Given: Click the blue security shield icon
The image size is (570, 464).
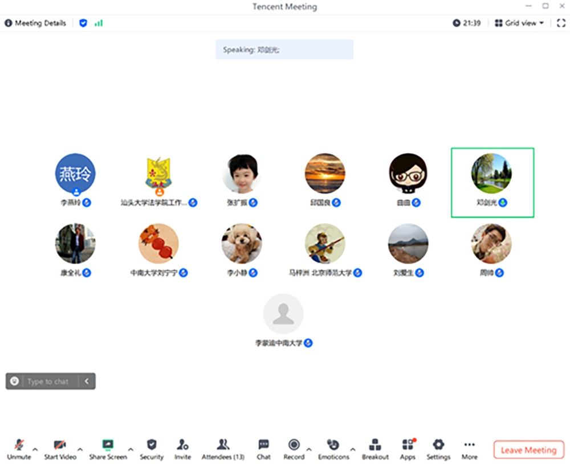Looking at the screenshot, I should coord(83,23).
